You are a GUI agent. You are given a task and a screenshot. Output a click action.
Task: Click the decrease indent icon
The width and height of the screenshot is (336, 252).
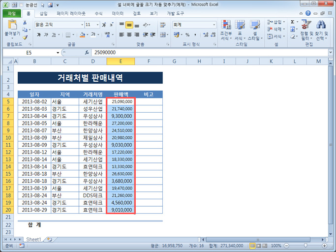[x=145, y=34]
